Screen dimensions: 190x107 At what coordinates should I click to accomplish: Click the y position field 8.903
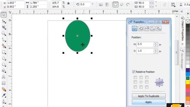coord(15,7)
